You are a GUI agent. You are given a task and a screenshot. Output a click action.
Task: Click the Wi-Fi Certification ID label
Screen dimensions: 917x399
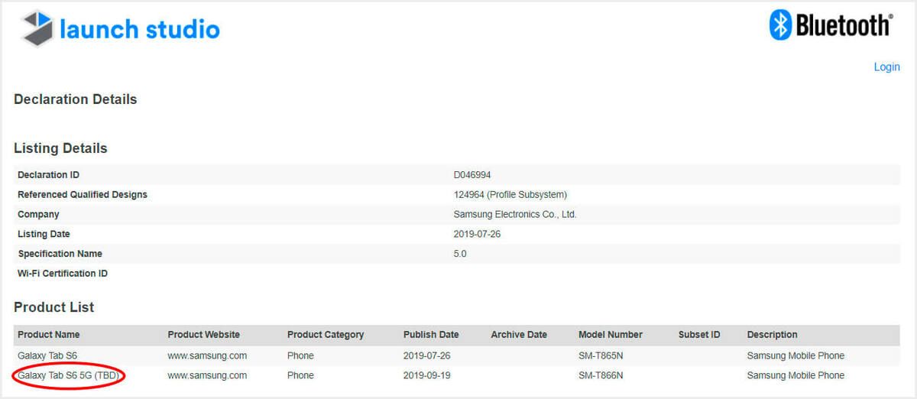(x=63, y=274)
